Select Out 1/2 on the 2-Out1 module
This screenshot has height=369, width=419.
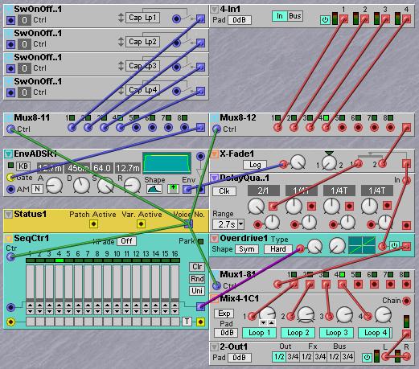point(279,357)
